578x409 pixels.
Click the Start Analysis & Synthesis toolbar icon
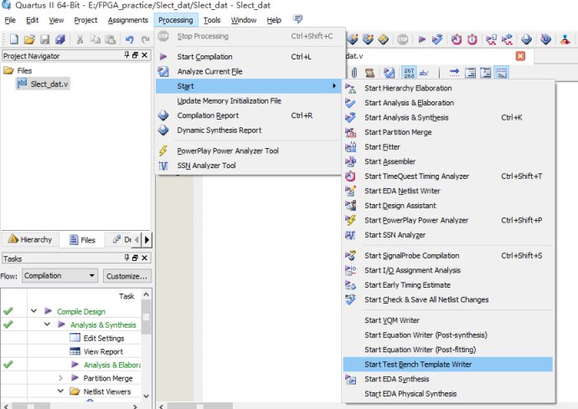click(x=437, y=39)
